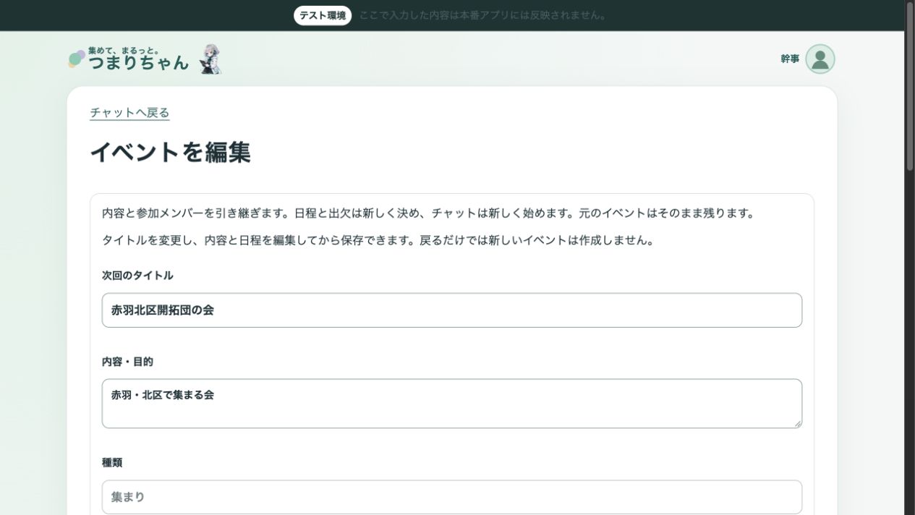Click the page vertical scrollbar thumb

coord(910,85)
